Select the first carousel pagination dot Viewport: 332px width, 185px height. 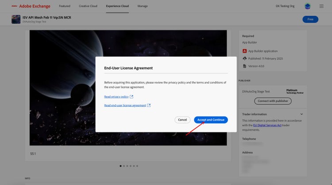coord(120,166)
